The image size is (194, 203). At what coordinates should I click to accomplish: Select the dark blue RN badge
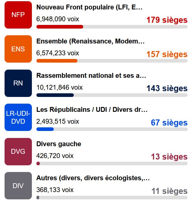(x=18, y=83)
